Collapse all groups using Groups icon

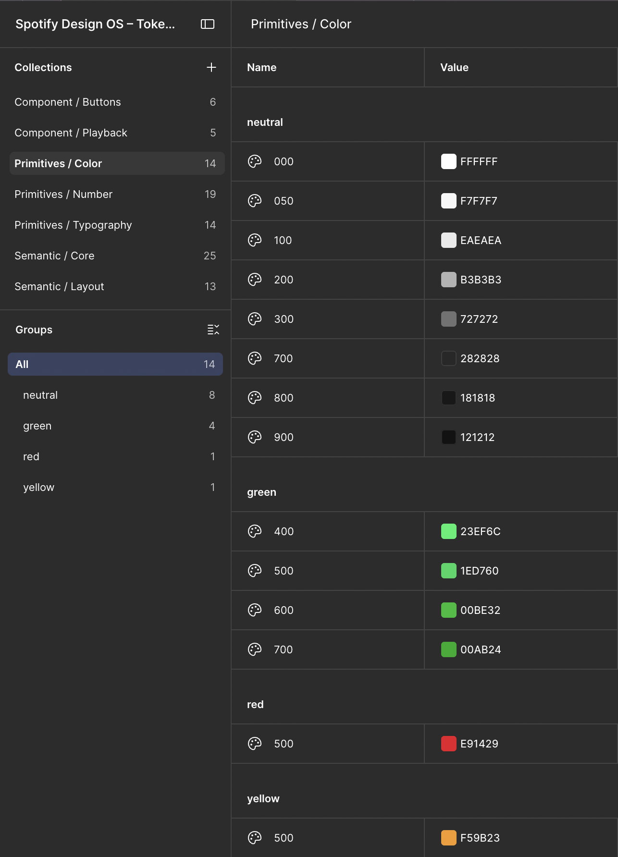point(213,330)
